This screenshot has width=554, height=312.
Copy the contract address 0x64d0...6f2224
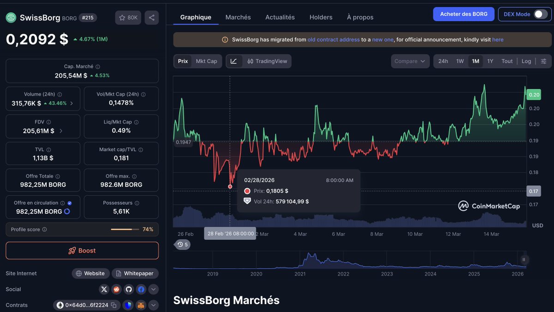114,306
